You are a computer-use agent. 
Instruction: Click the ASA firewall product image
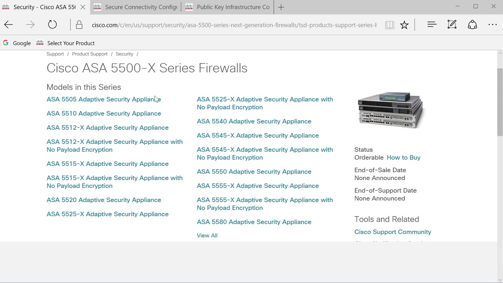point(391,110)
